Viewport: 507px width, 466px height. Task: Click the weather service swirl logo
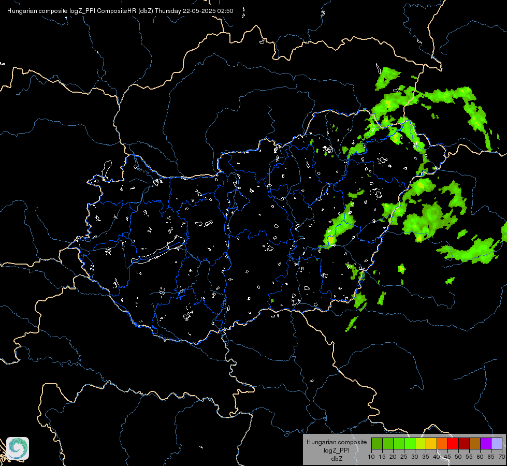point(18,448)
